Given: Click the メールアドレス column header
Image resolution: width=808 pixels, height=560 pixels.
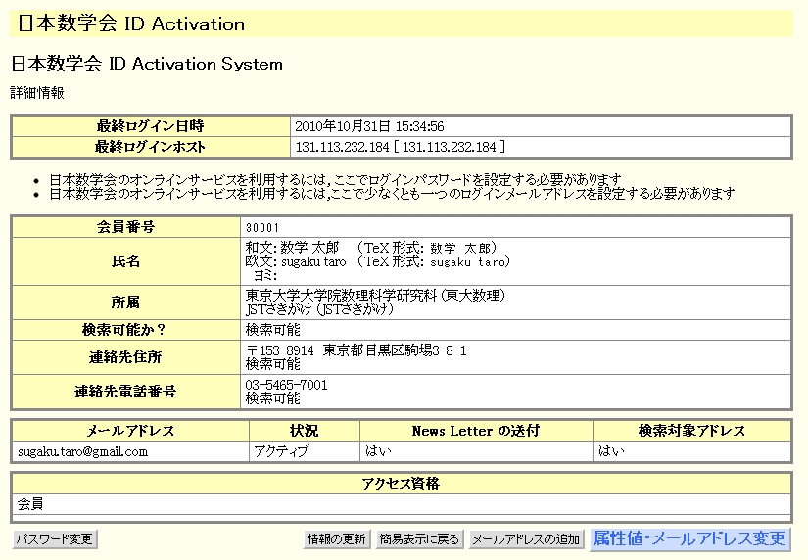Looking at the screenshot, I should click(x=130, y=431).
